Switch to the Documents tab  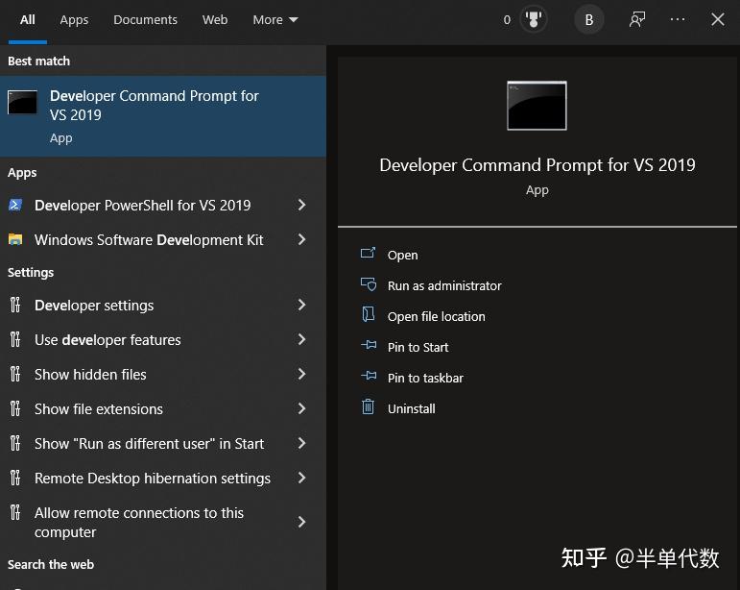coord(145,20)
